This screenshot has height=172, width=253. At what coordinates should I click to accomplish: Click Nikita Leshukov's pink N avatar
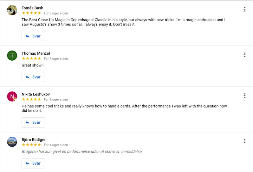coord(12,97)
